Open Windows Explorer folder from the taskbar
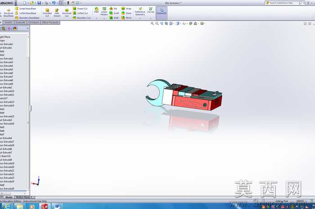The image size is (315, 209). coord(20,206)
